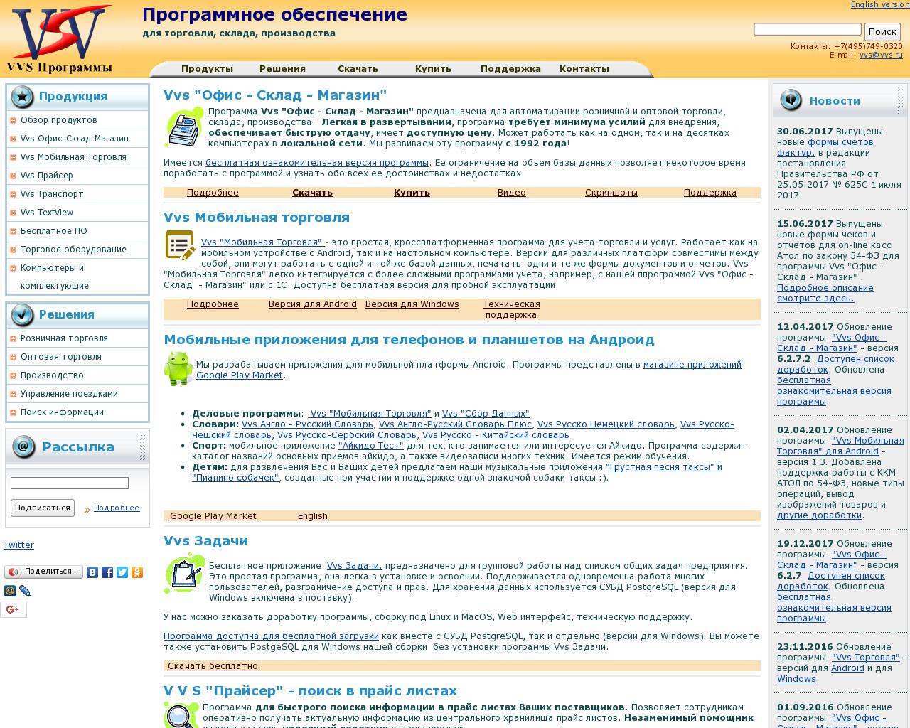
Task: Share on Odnoklassniki with the orange icon
Action: click(x=137, y=572)
